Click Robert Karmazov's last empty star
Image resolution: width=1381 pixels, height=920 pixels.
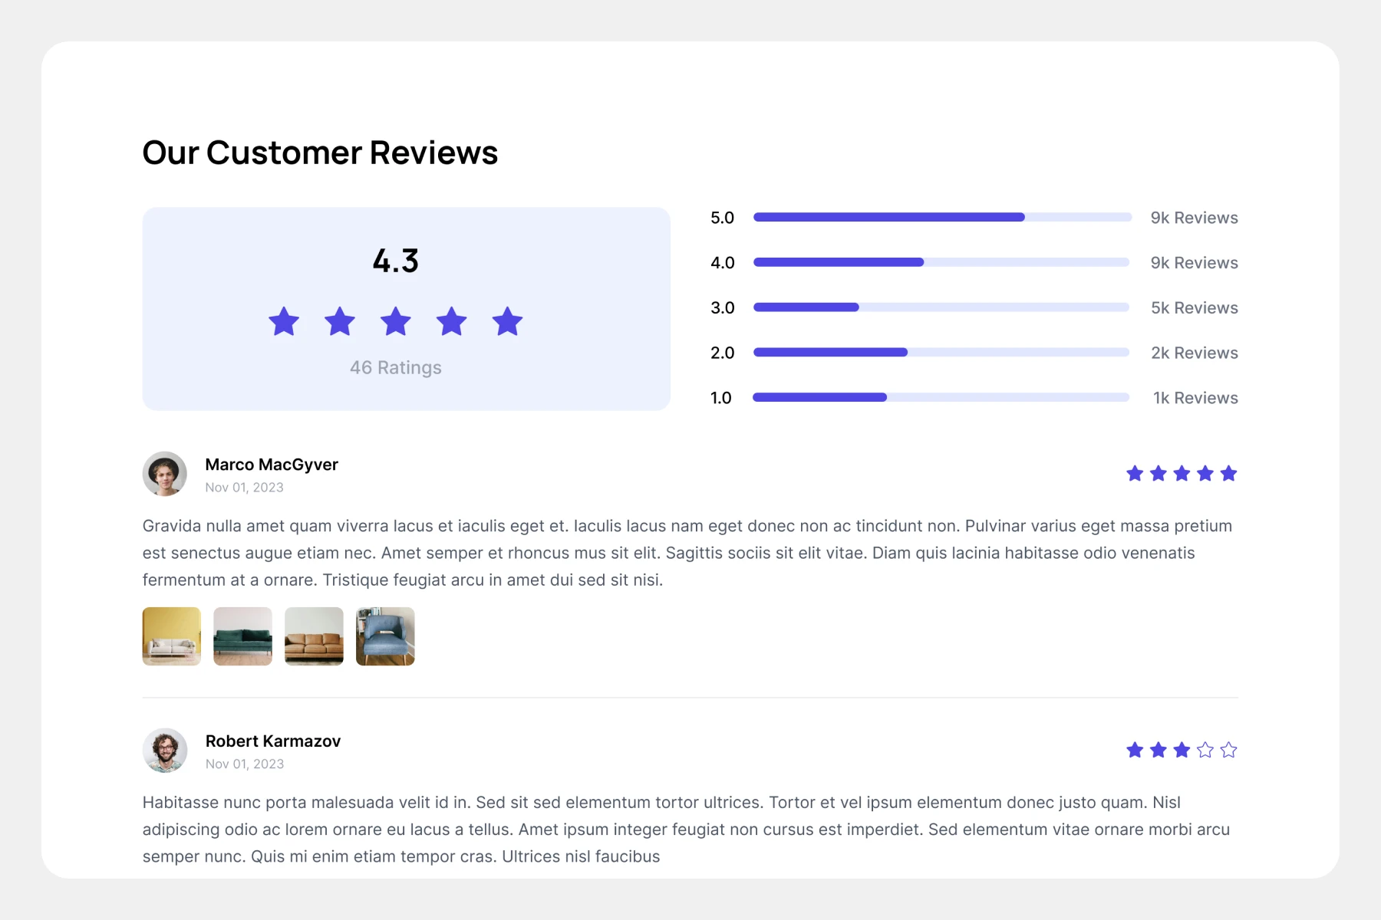(1228, 750)
